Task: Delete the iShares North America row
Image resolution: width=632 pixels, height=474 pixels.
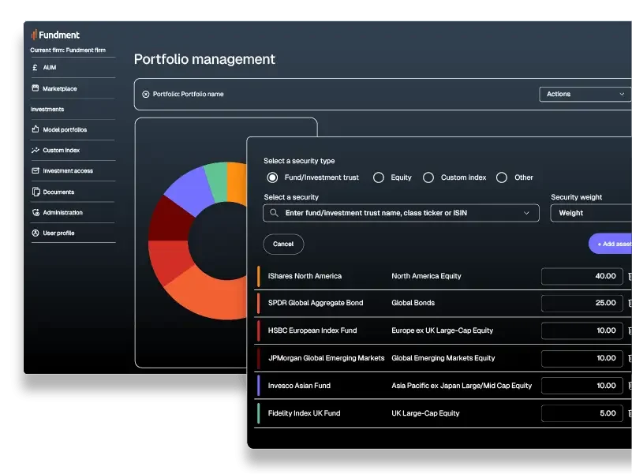Action: [x=630, y=277]
